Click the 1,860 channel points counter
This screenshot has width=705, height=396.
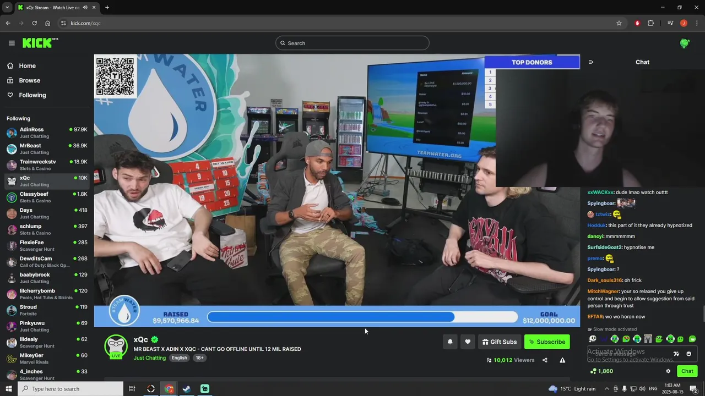pos(601,371)
